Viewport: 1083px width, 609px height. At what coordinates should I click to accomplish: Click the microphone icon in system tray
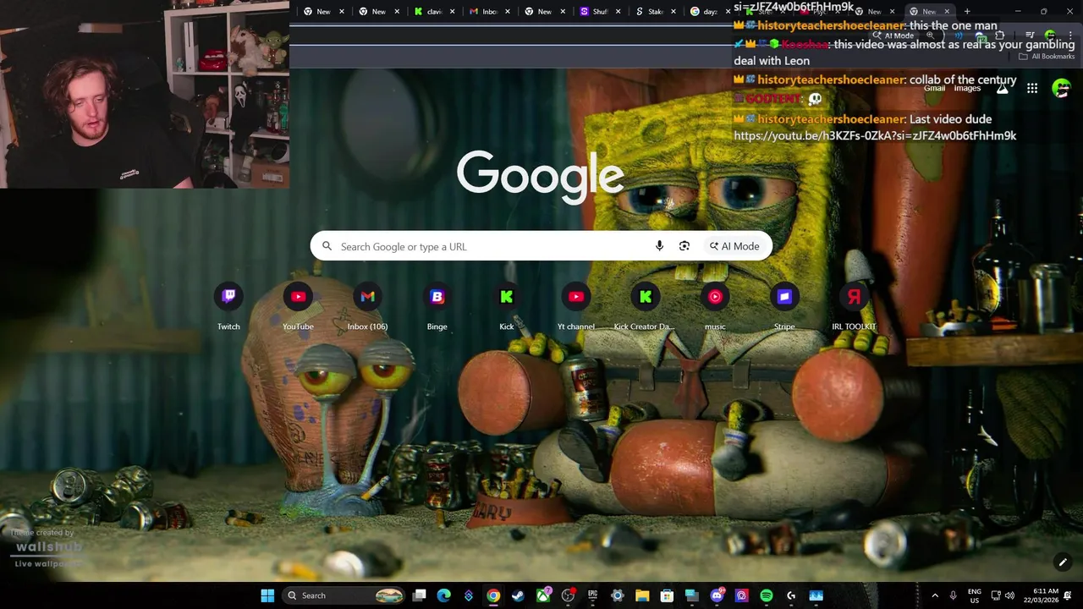pos(954,595)
